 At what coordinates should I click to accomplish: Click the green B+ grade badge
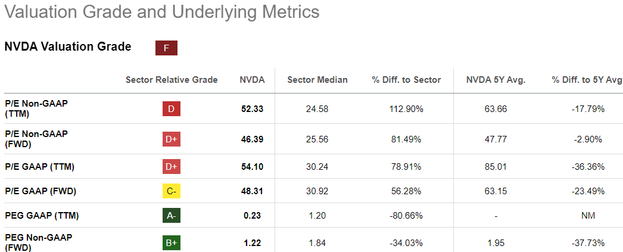click(x=171, y=243)
